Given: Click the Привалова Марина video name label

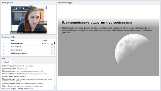Looking at the screenshot, I should (x=17, y=32).
